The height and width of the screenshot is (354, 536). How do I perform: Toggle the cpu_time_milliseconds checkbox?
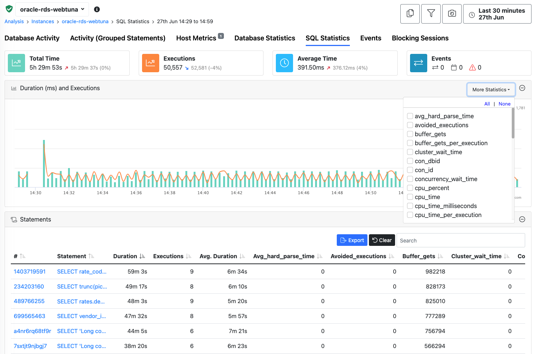point(410,206)
